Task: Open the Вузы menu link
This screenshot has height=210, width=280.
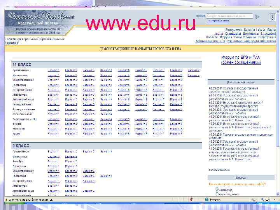Action: point(261,30)
